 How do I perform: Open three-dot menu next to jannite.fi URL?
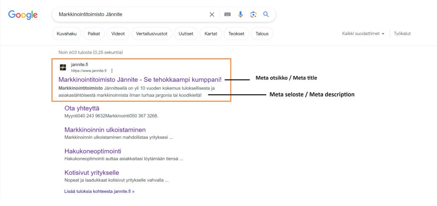(x=112, y=71)
